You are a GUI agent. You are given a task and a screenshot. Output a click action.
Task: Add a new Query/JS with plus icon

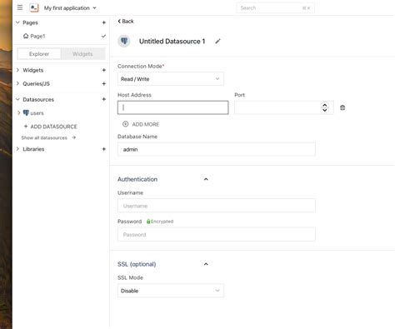click(104, 83)
